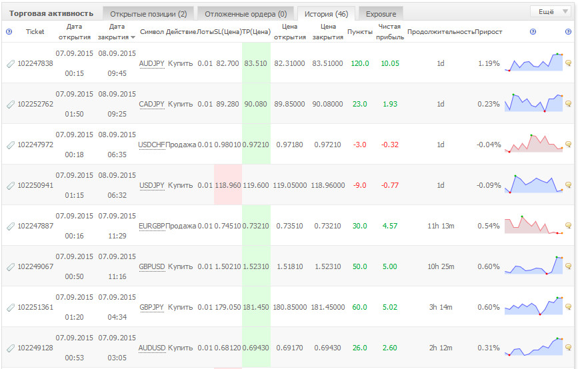Viewport: 578px width, 369px height.
Task: Click the tag icon for ticket 102252762
Action: click(x=11, y=104)
